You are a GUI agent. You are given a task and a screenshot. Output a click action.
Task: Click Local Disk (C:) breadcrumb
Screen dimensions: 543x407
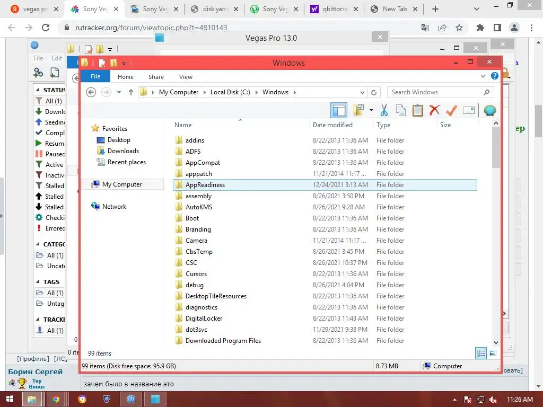coord(230,92)
